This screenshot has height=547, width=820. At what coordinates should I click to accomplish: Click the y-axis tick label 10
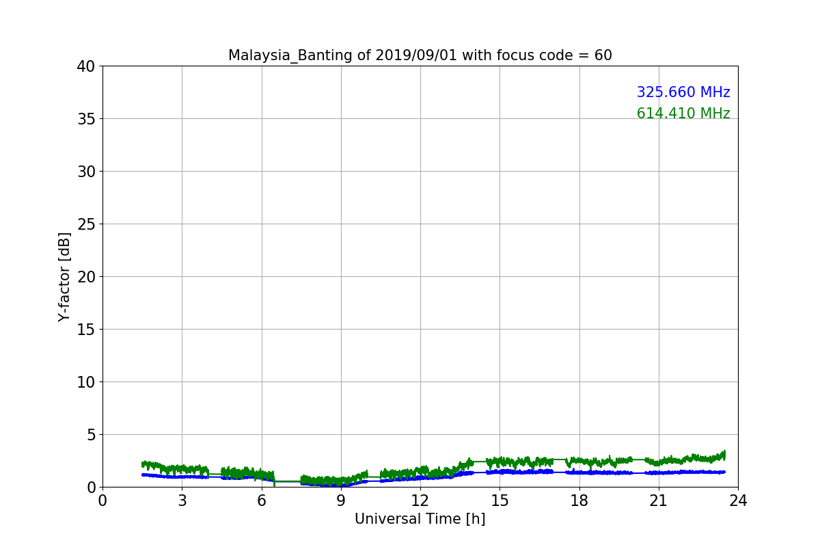coord(86,382)
